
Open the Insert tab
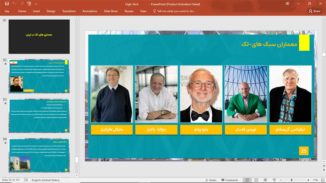click(x=36, y=11)
